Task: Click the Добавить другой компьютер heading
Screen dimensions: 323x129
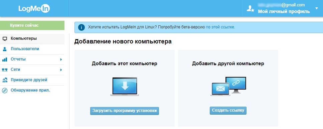Action: pos(228,63)
